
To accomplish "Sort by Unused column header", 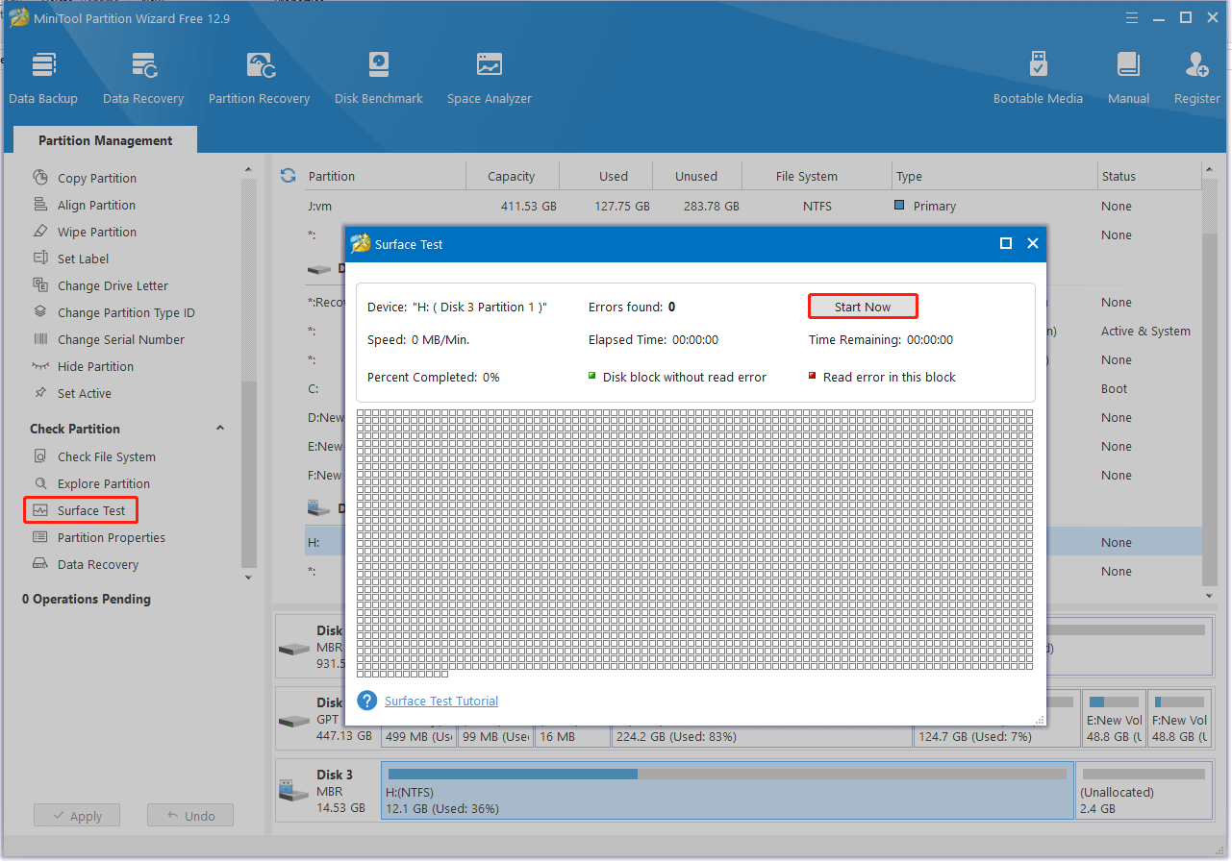I will click(x=696, y=176).
